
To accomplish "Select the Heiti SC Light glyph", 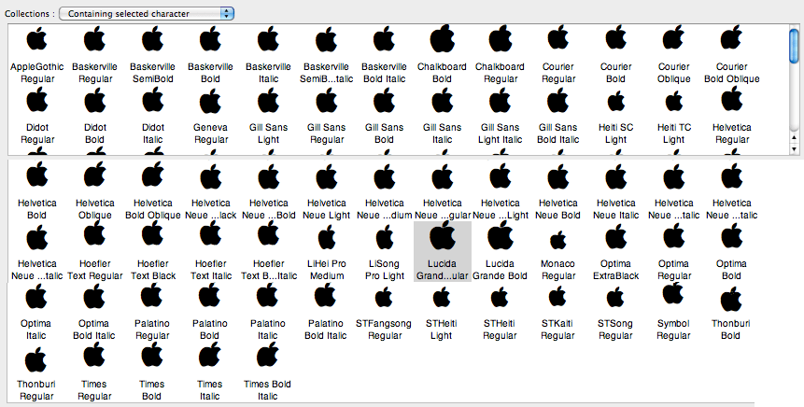I will pos(615,103).
